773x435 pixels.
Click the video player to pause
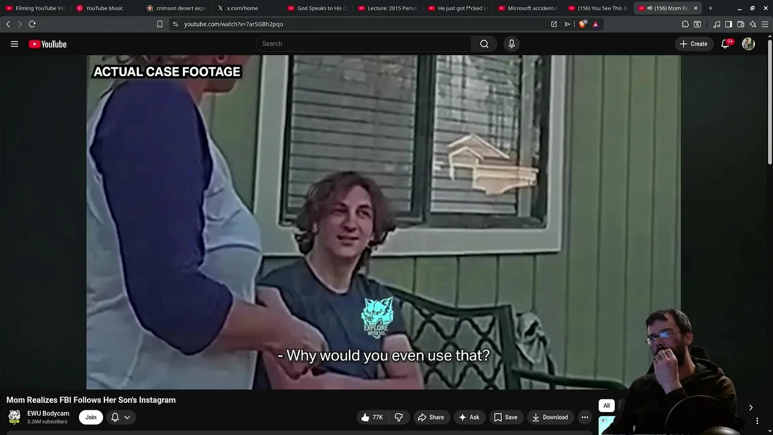point(383,222)
